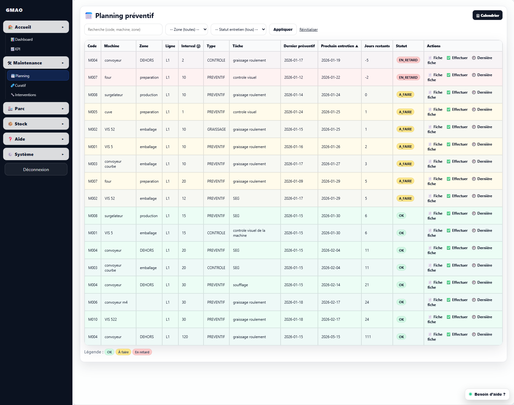Image resolution: width=514 pixels, height=405 pixels.
Task: Open the Stock menu section
Action: pos(36,124)
